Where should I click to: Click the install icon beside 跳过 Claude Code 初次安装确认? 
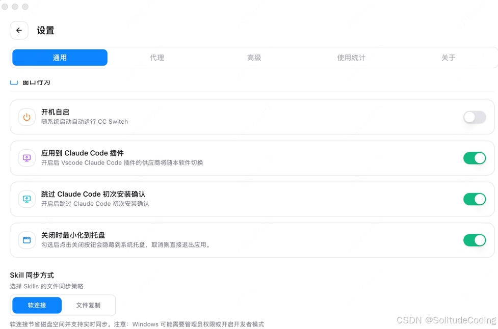pos(26,199)
